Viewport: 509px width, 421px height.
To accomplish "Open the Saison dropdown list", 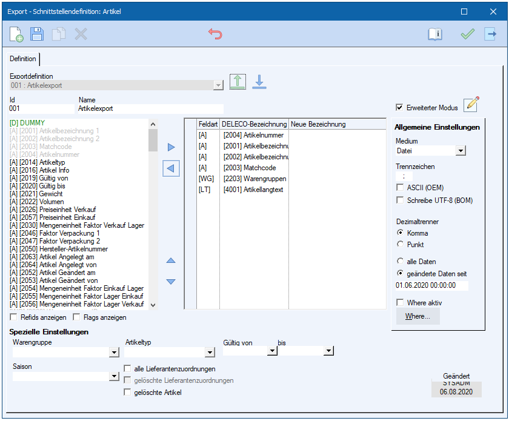I will coord(113,376).
